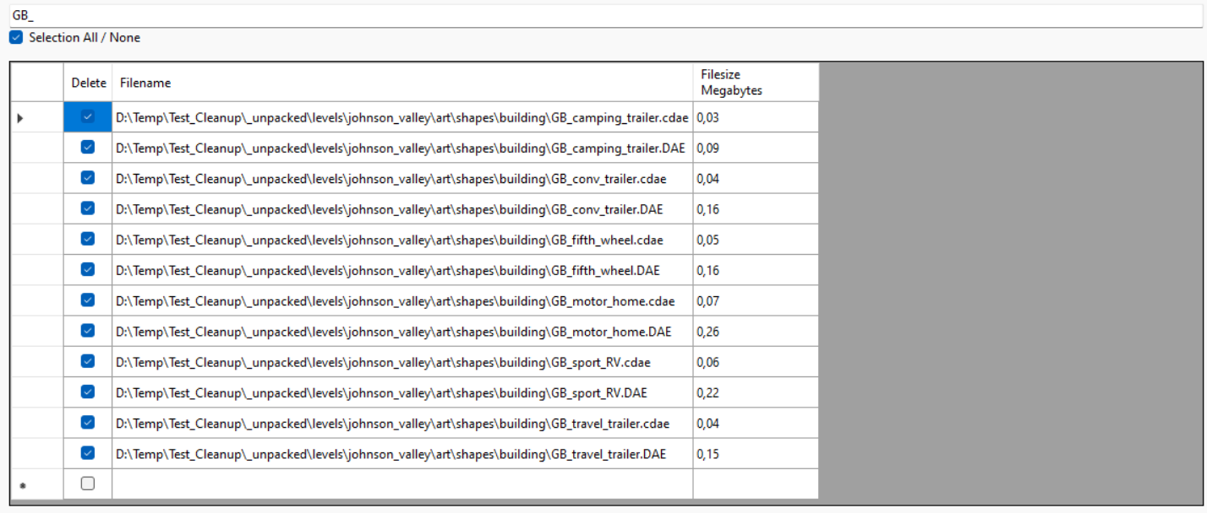1207x513 pixels.
Task: Select the GB_camping_trailer.cdae filename cell
Action: (402, 117)
